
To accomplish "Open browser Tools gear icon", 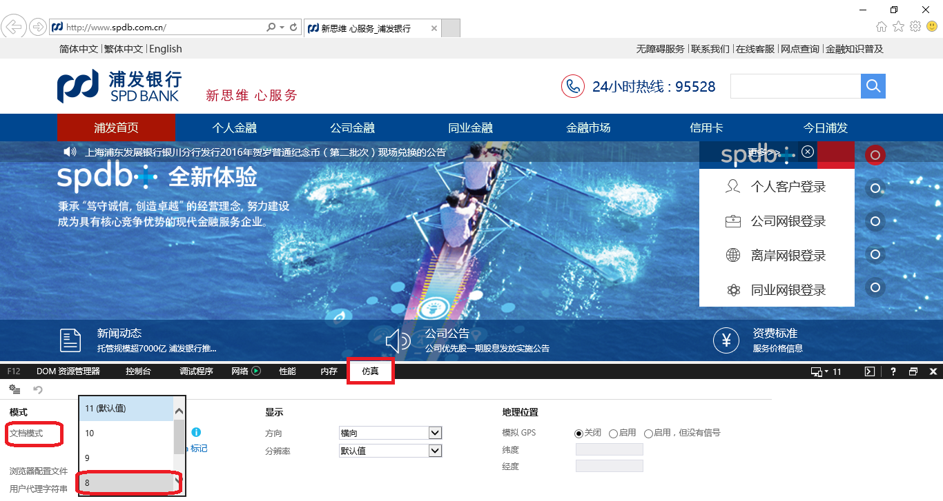I will click(915, 27).
